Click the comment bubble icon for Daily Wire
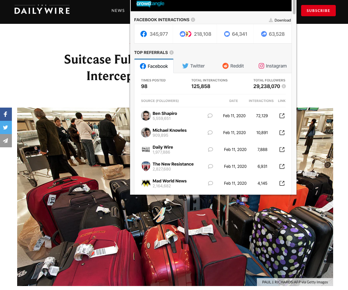This screenshot has width=348, height=290. 210,150
